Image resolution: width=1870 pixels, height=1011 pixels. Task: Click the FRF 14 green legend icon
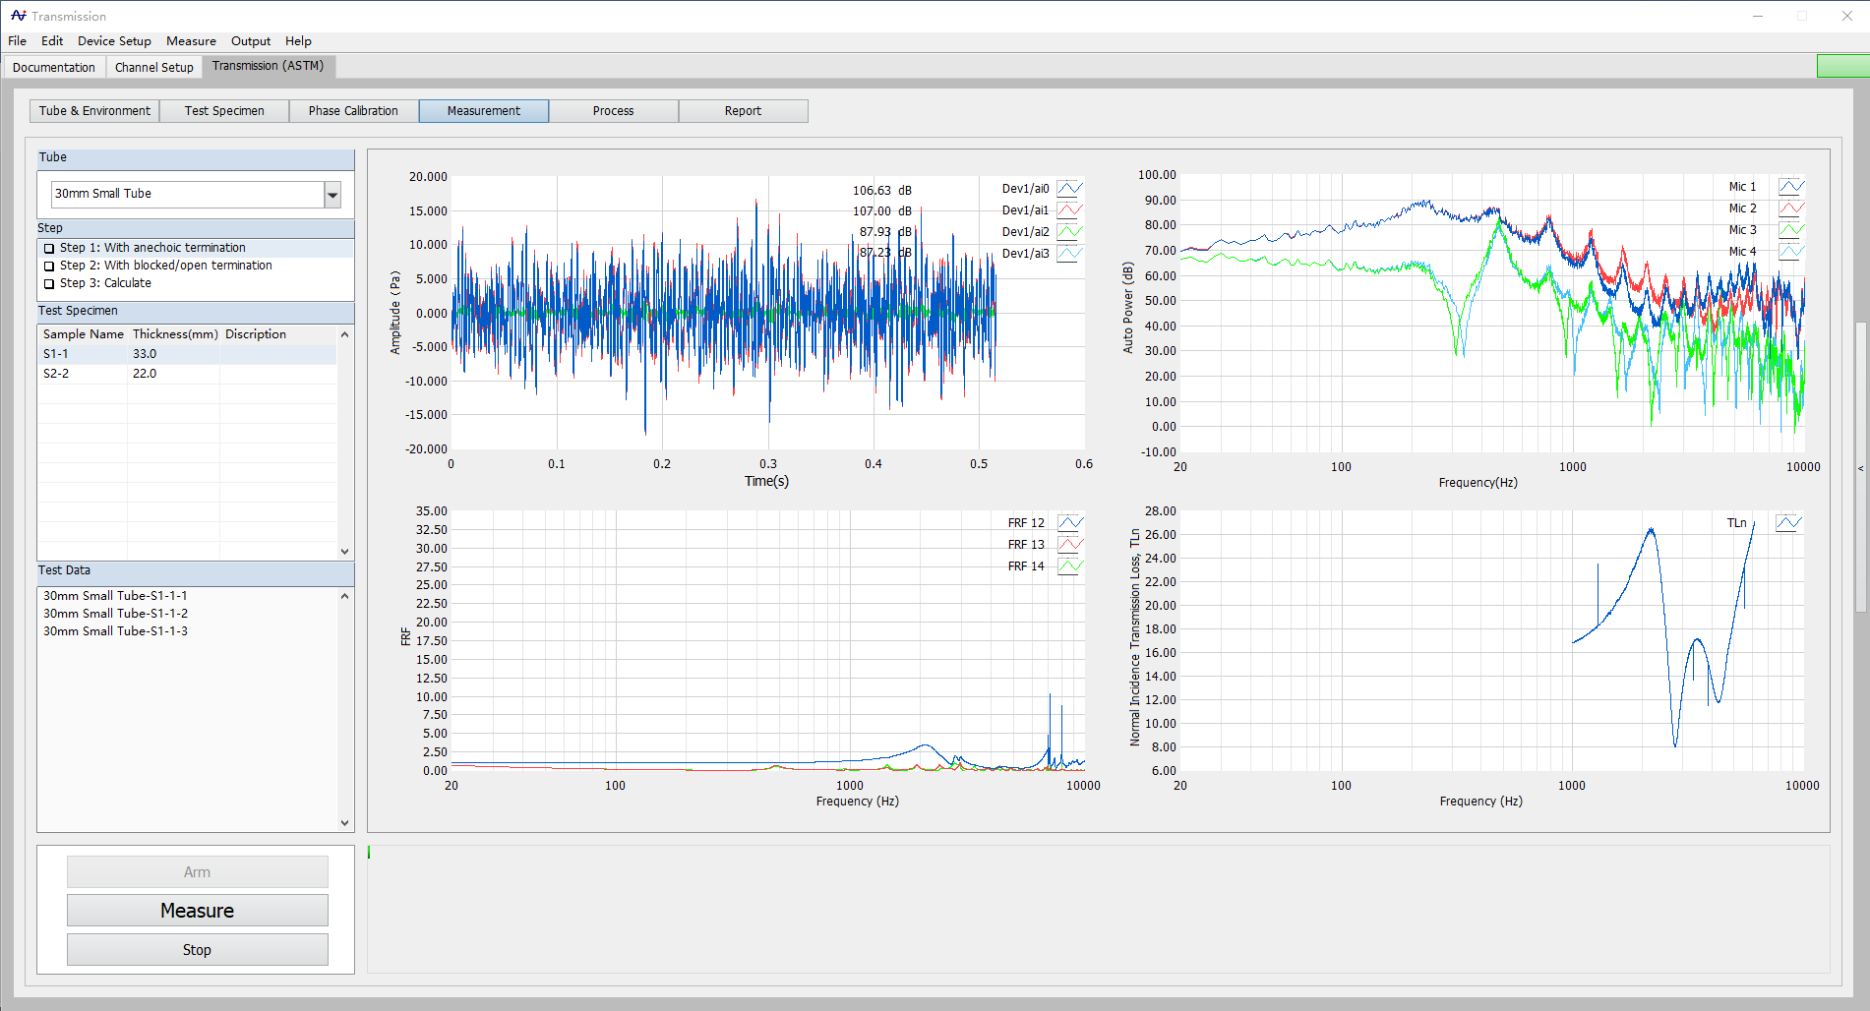coord(1069,566)
